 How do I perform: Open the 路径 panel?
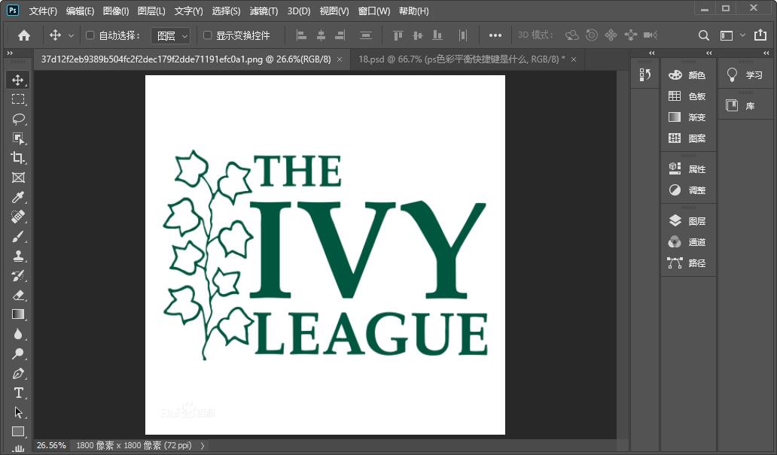point(688,263)
